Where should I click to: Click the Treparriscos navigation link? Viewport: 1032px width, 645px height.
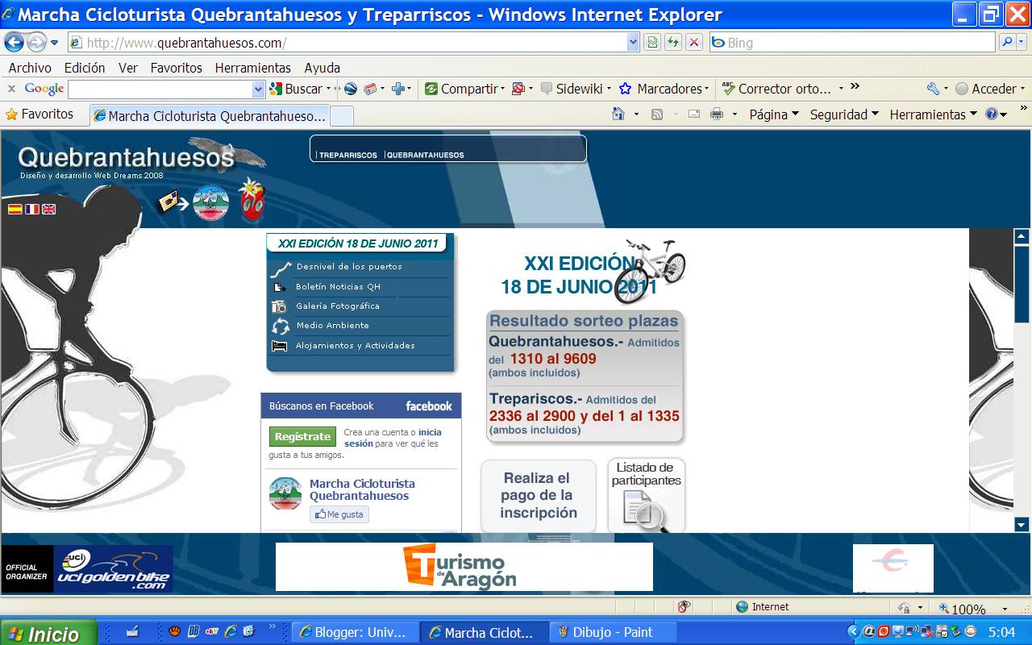pyautogui.click(x=348, y=155)
